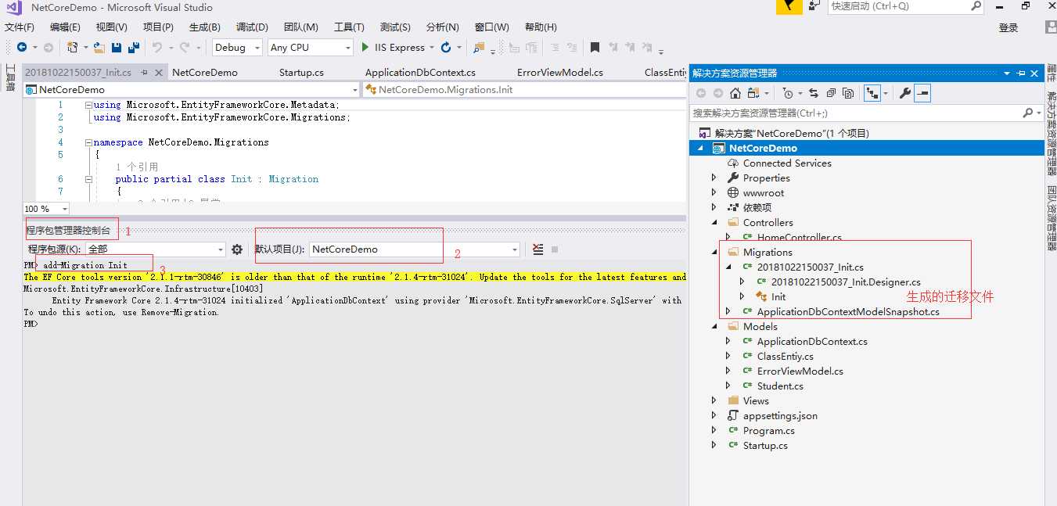The width and height of the screenshot is (1057, 506).
Task: Expand the Properties node
Action: pos(714,178)
